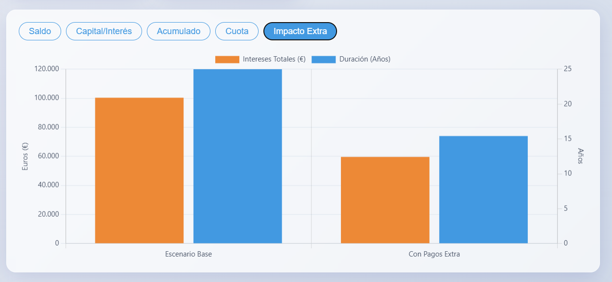Click the orange interest bar for Escenario Base
Image resolution: width=612 pixels, height=282 pixels.
139,171
